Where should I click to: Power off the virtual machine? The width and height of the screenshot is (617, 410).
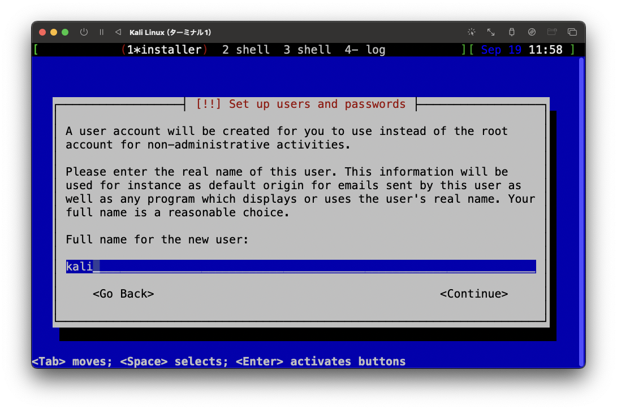pos(83,32)
